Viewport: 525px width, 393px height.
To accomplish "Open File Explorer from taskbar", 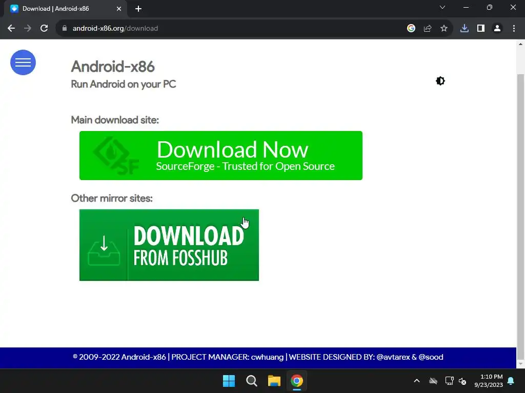I will (274, 381).
